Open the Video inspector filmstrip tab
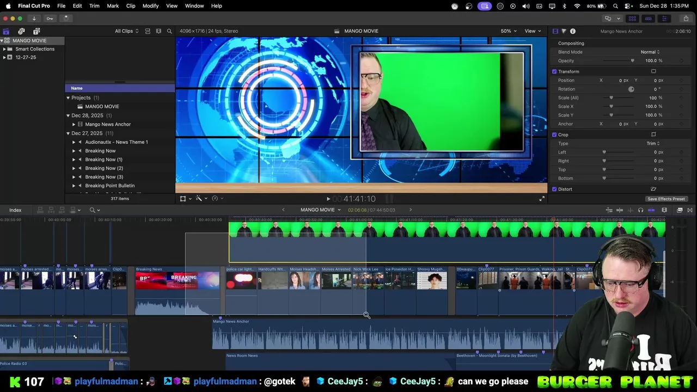 pyautogui.click(x=555, y=31)
